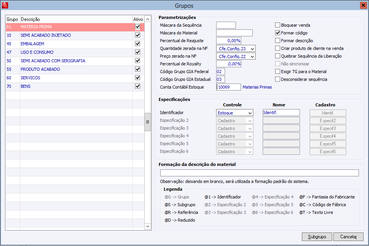This screenshot has width=369, height=246.
Task: Close the Grupos window
Action: click(x=363, y=5)
